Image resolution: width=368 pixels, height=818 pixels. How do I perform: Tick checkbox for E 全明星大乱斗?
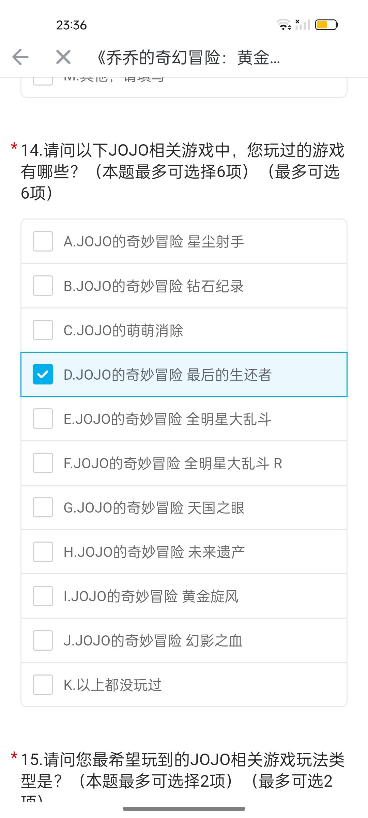[43, 419]
